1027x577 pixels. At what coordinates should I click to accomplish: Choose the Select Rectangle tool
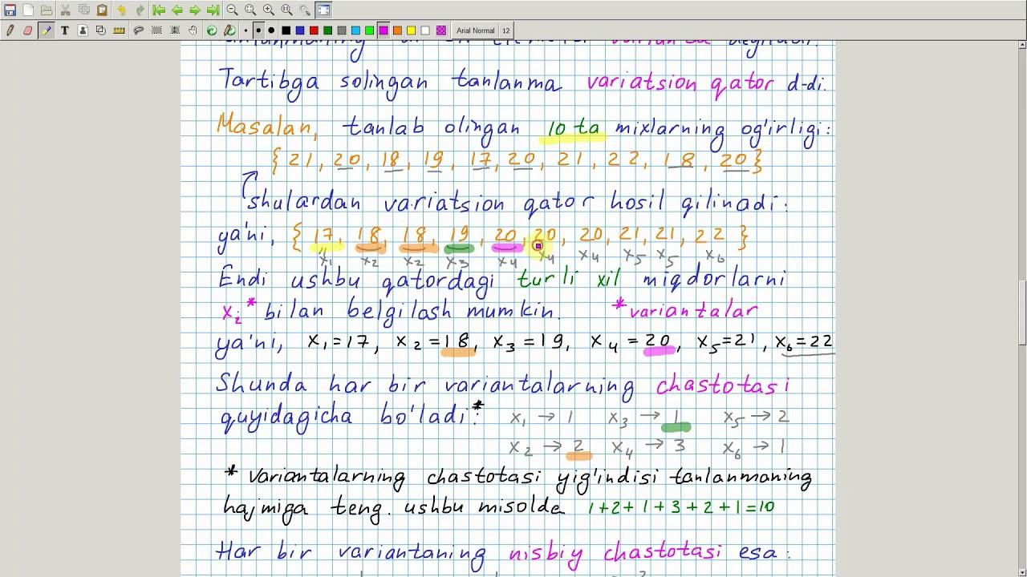[156, 30]
